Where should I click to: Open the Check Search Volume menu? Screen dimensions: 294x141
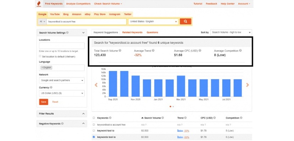(108, 4)
